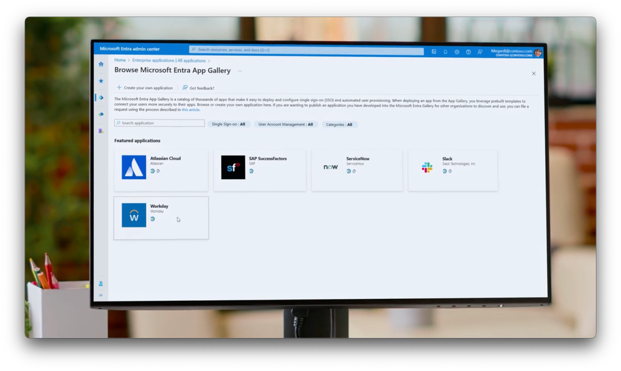Click provisioning icon on Slack card
The height and width of the screenshot is (371, 621).
click(450, 171)
